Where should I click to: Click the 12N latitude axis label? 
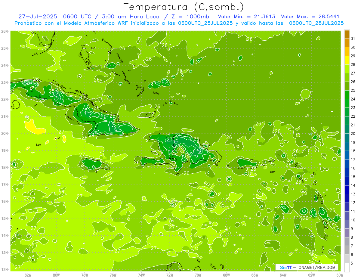click(x=5, y=270)
